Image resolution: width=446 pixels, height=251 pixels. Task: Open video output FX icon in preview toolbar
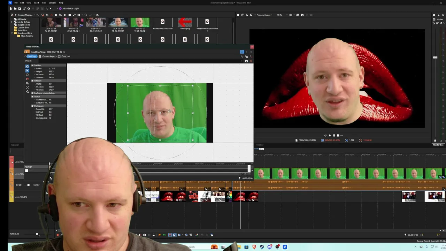click(x=247, y=15)
